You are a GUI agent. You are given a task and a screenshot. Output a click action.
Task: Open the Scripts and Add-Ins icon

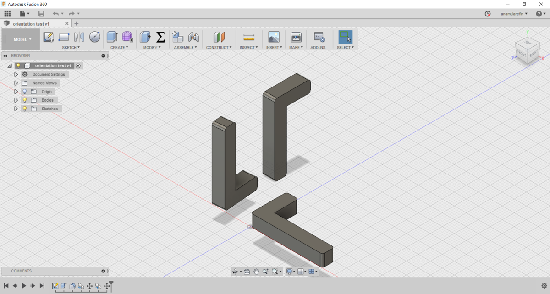click(x=319, y=37)
